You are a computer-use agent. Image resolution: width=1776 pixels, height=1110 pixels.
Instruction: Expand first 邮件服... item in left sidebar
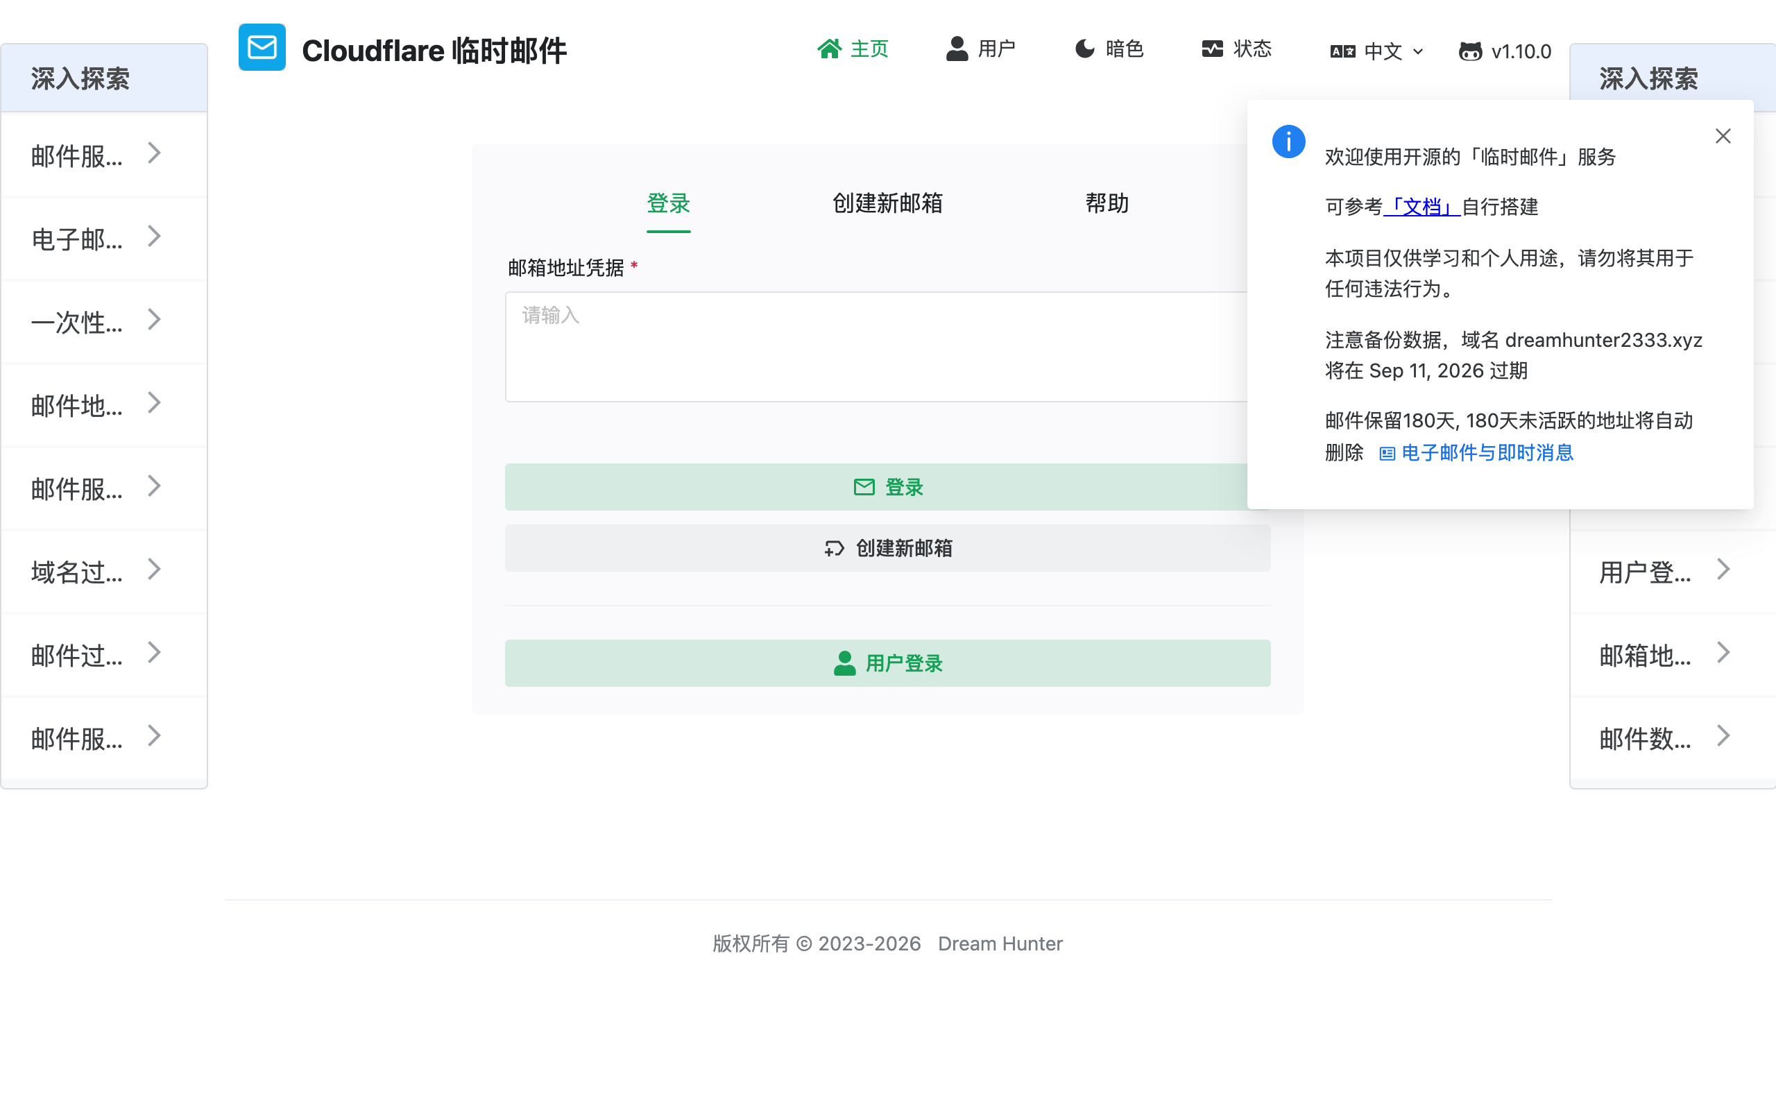(104, 155)
